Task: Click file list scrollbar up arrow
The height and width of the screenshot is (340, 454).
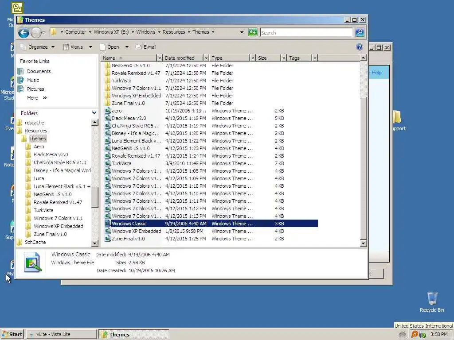Action: (363, 58)
